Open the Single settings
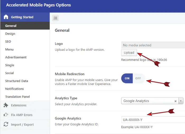The height and width of the screenshot is (134, 185). (x=25, y=65)
